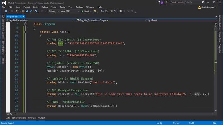Click the New Project toolbar icon
This screenshot has height=125, width=223.
coord(17,11)
